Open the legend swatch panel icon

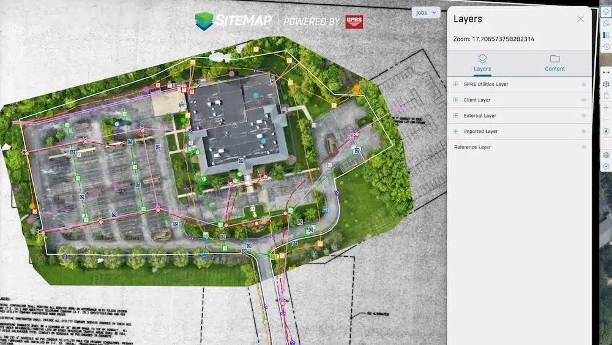point(606,35)
